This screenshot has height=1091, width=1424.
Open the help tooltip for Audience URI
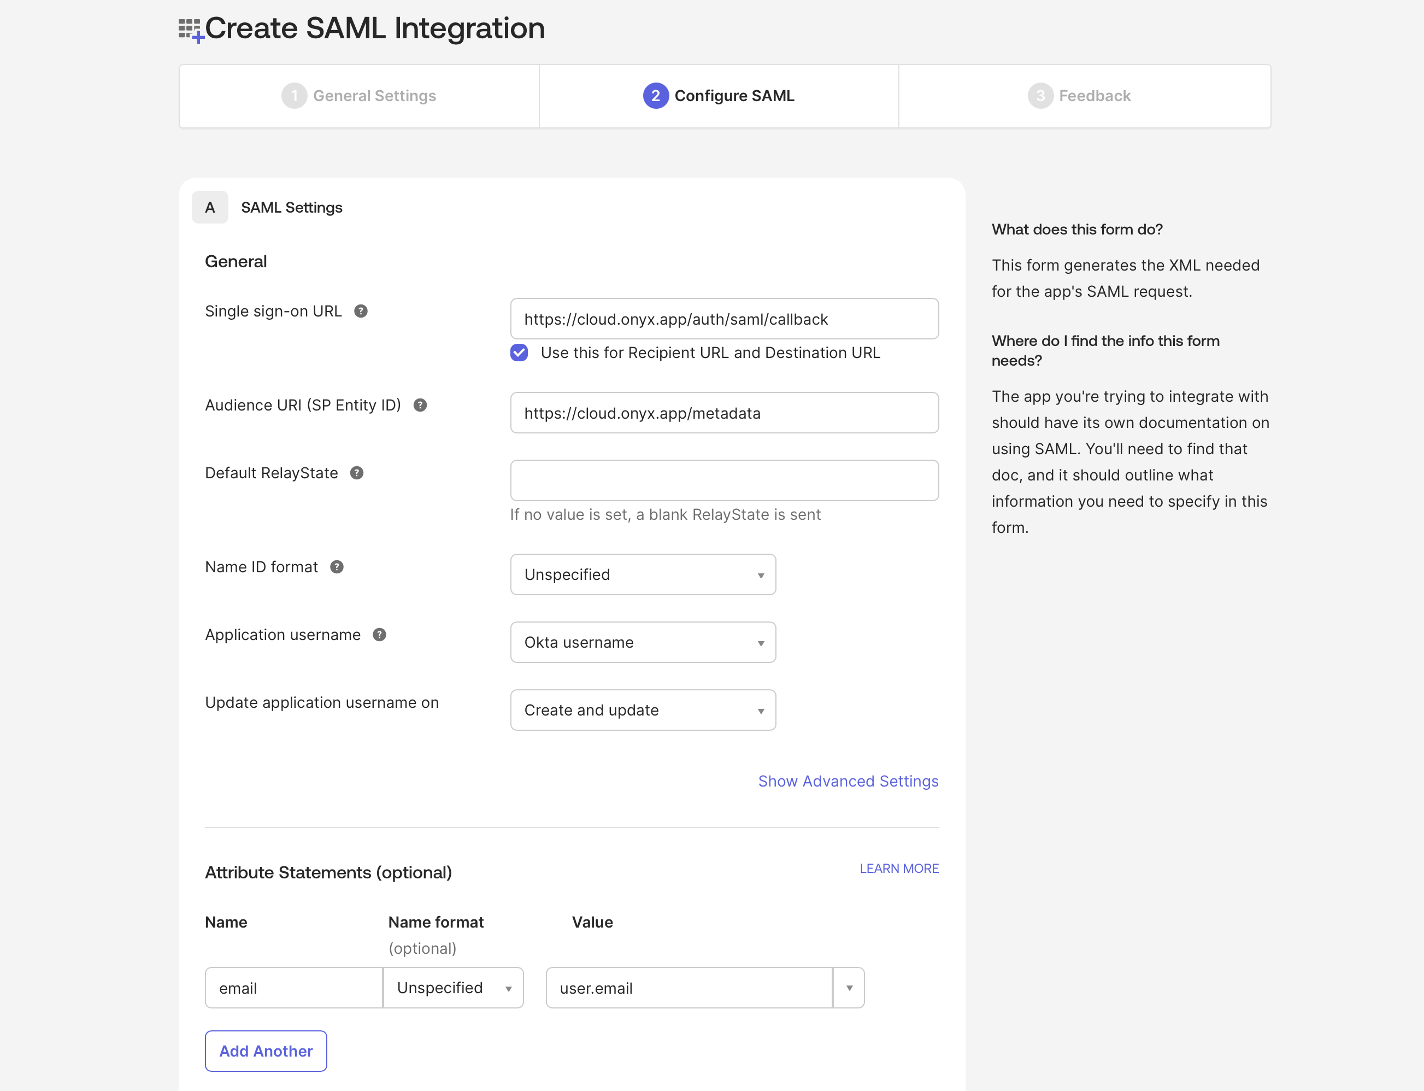420,404
